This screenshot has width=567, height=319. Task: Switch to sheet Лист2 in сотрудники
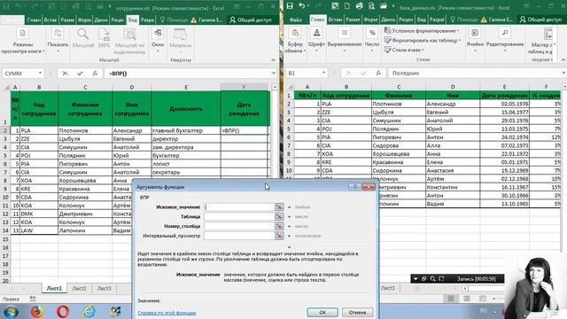point(79,288)
